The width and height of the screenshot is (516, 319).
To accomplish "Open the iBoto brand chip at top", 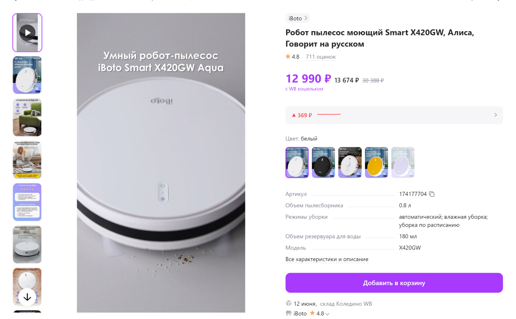I will 297,18.
